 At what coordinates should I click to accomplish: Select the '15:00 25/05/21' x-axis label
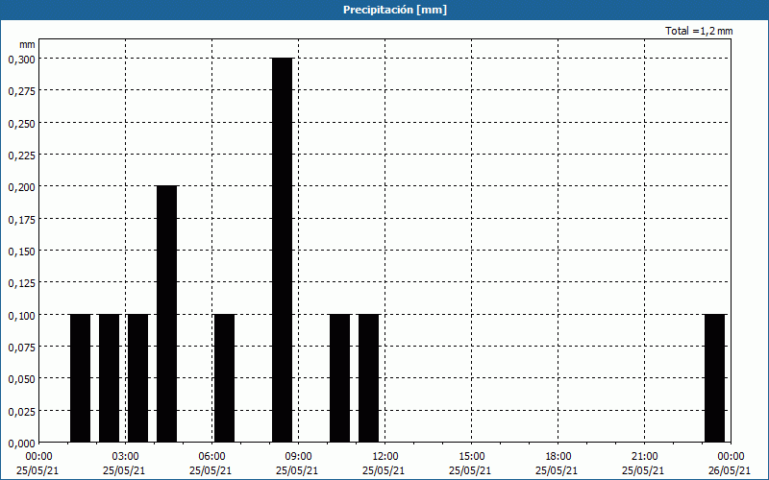click(470, 464)
